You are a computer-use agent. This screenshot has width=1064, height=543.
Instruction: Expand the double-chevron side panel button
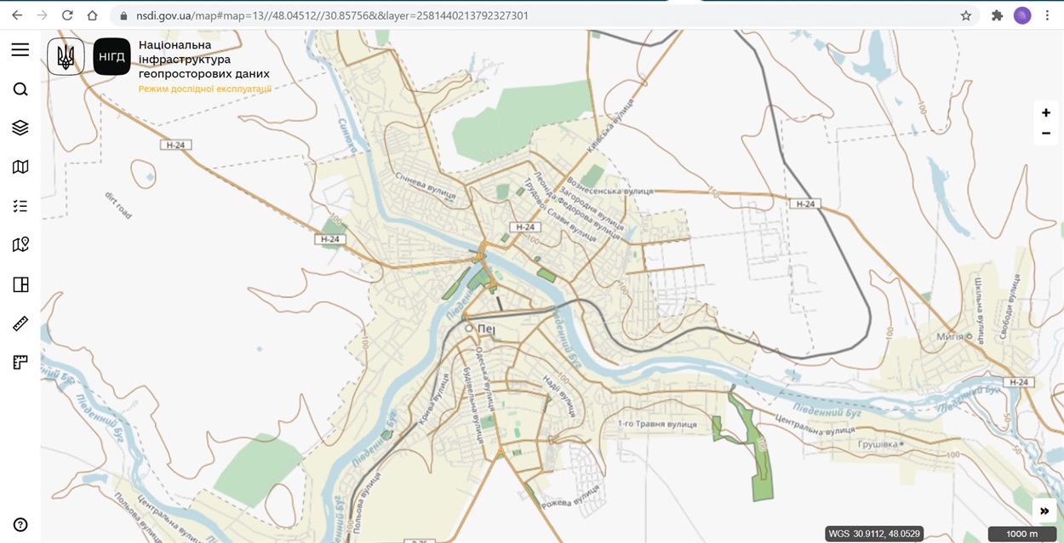pos(1044,511)
